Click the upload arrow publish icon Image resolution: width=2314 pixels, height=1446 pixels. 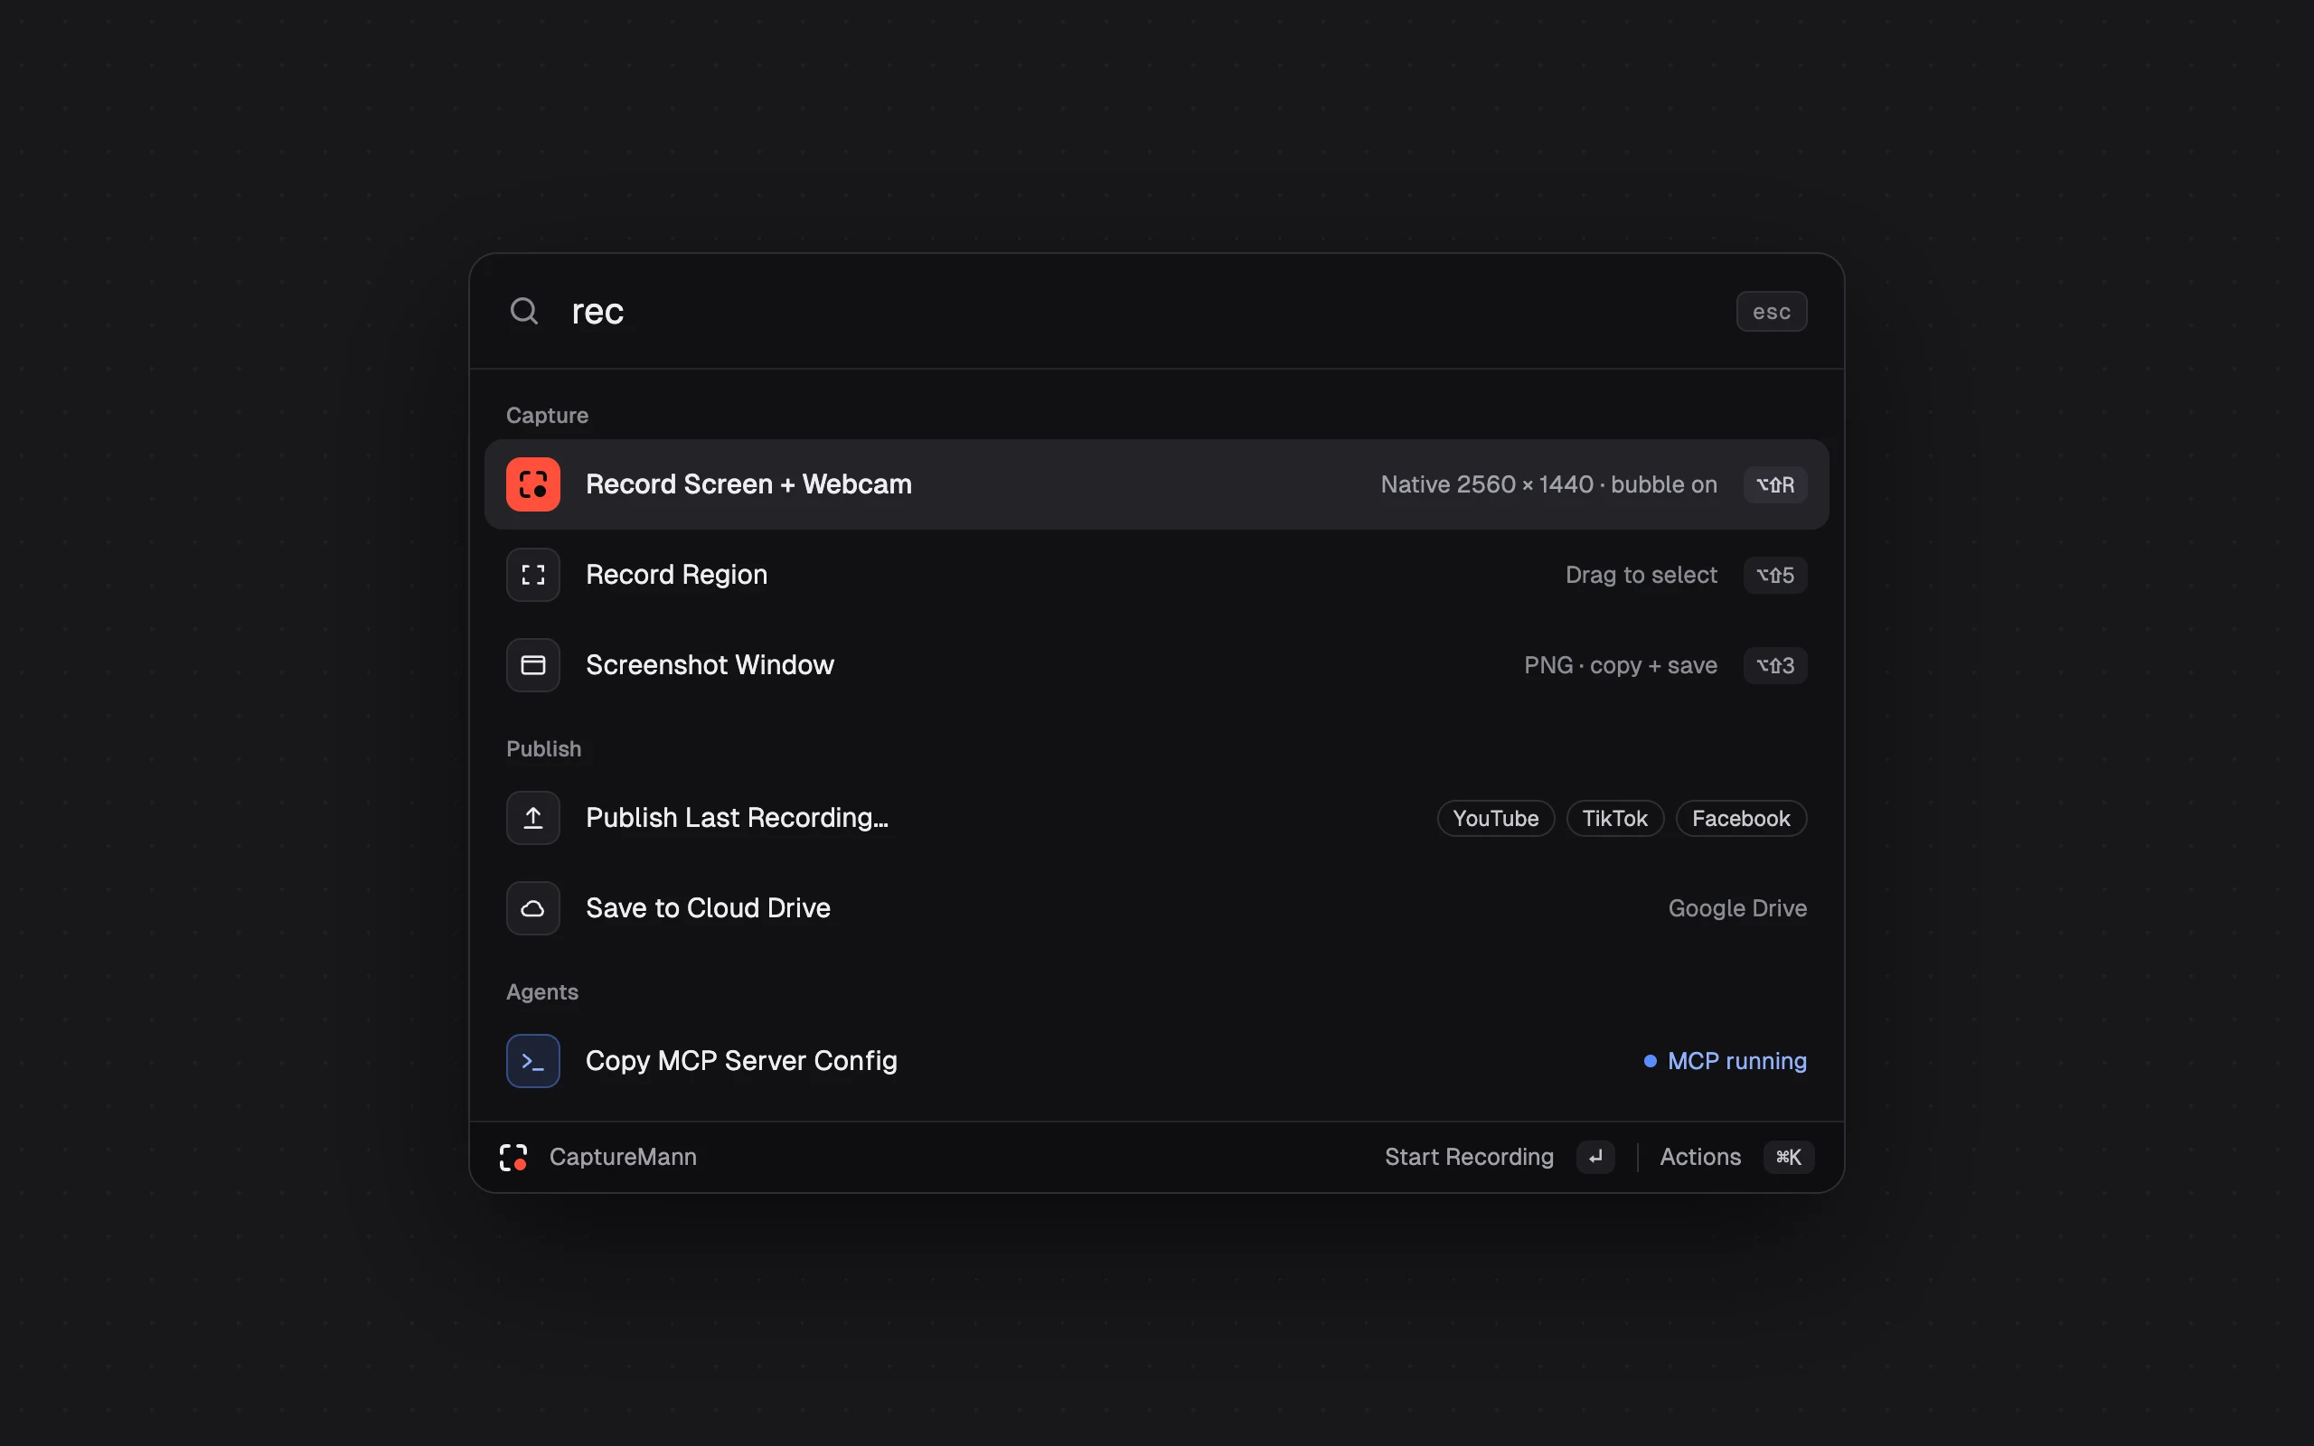tap(532, 818)
